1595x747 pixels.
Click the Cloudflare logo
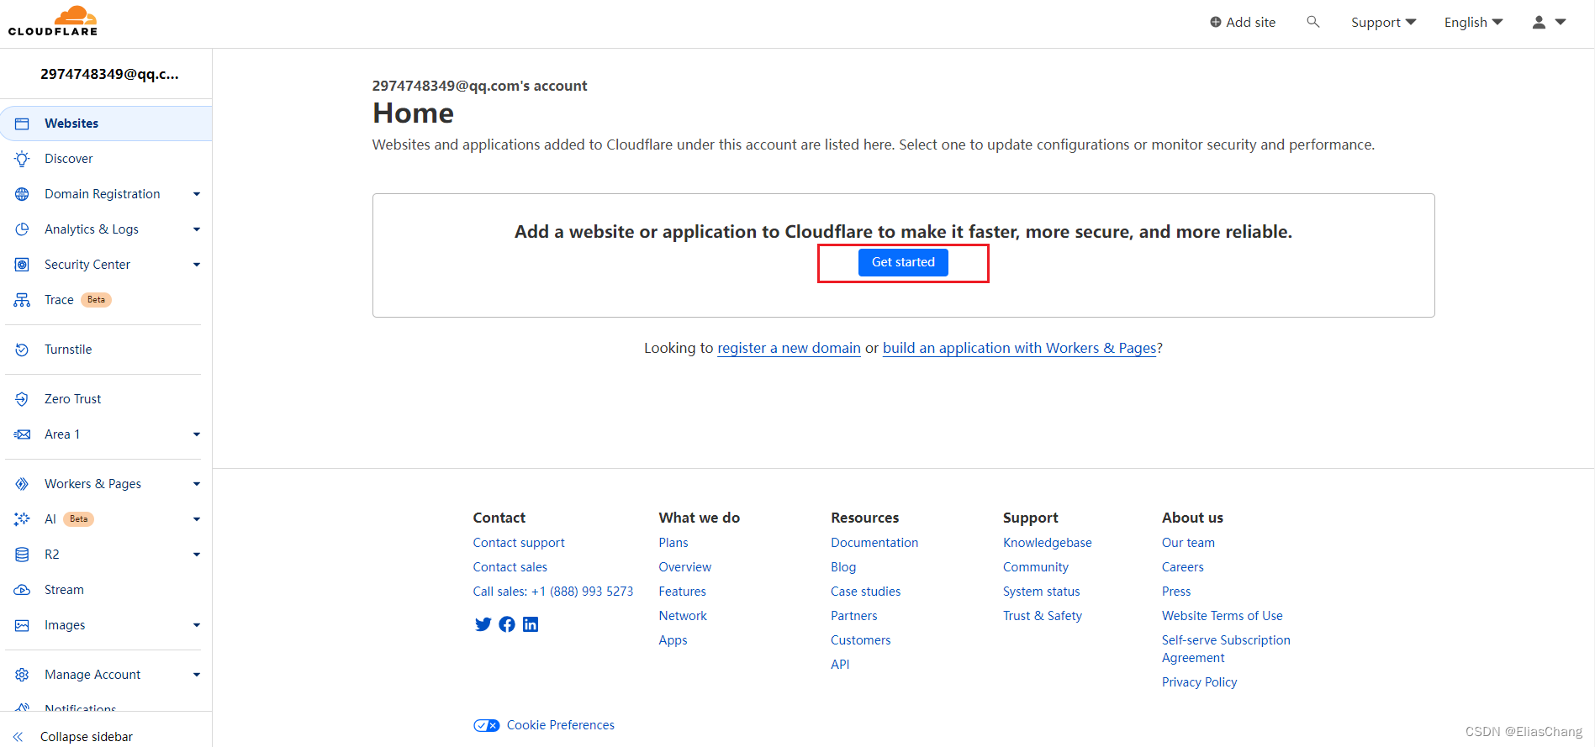click(x=53, y=21)
